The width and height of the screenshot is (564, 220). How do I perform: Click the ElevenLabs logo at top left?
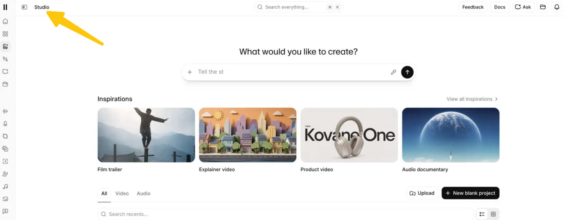click(x=5, y=7)
